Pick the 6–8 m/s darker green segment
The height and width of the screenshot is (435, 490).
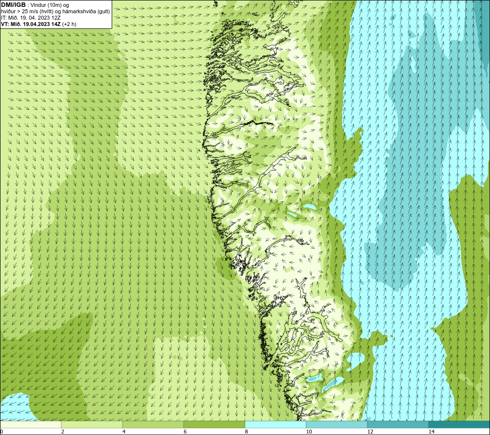pos(214,424)
